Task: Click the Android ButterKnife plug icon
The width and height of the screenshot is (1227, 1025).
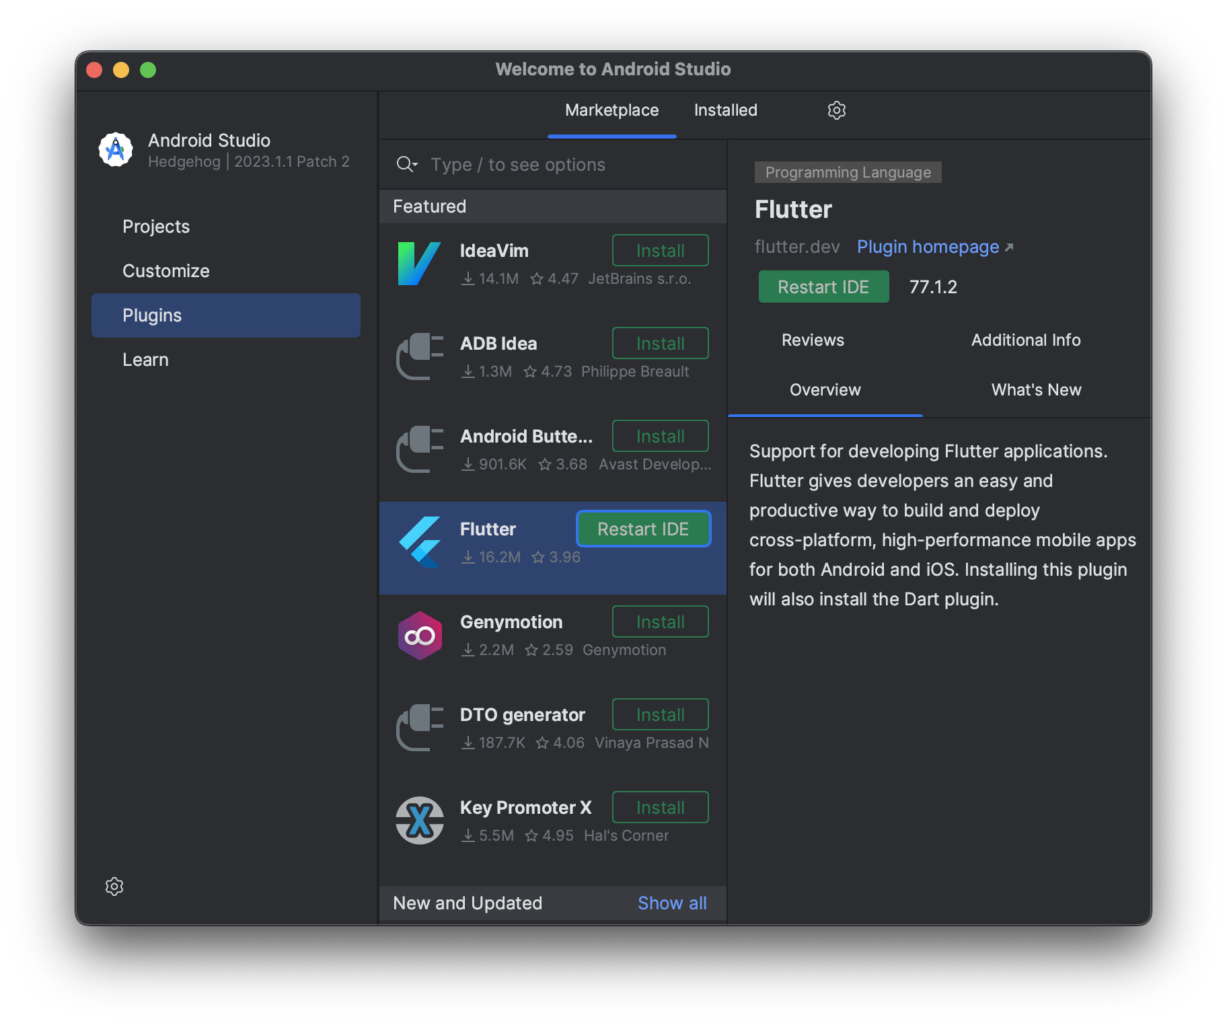Action: pos(419,449)
